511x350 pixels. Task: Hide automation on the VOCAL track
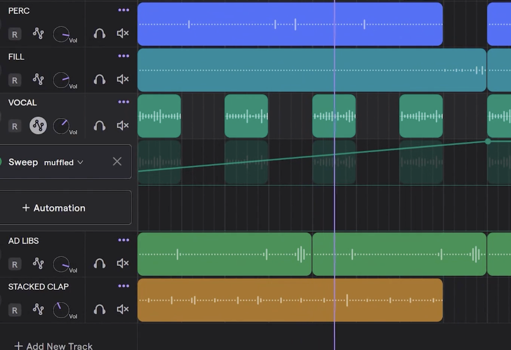(38, 125)
